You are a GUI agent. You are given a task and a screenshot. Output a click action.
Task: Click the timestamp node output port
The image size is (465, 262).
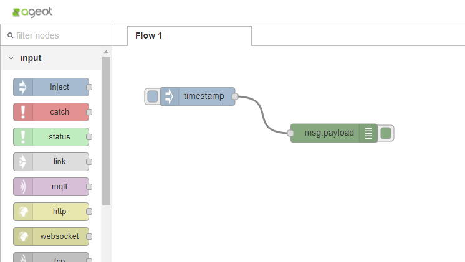coord(235,96)
